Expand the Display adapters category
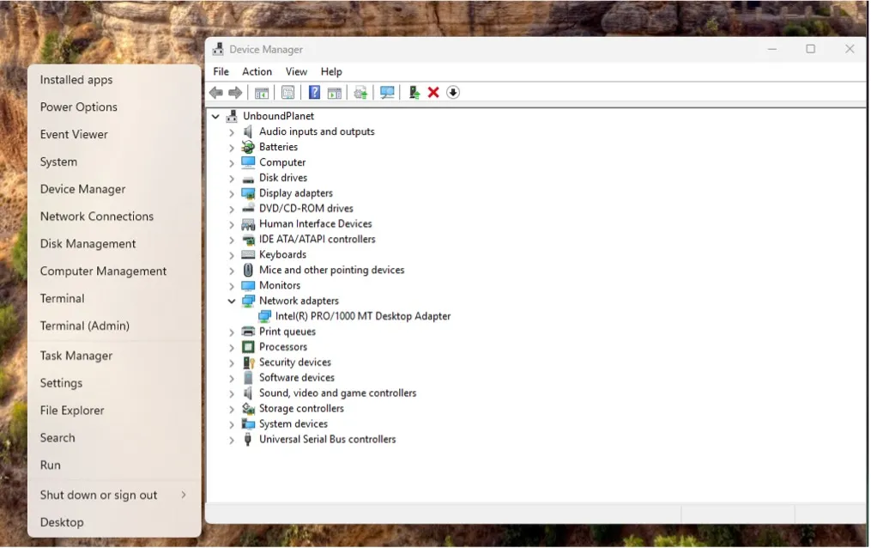This screenshot has height=548, width=871. pyautogui.click(x=232, y=194)
